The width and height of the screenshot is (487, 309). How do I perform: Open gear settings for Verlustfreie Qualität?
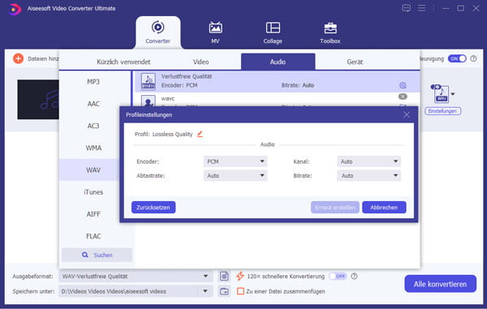pyautogui.click(x=403, y=85)
